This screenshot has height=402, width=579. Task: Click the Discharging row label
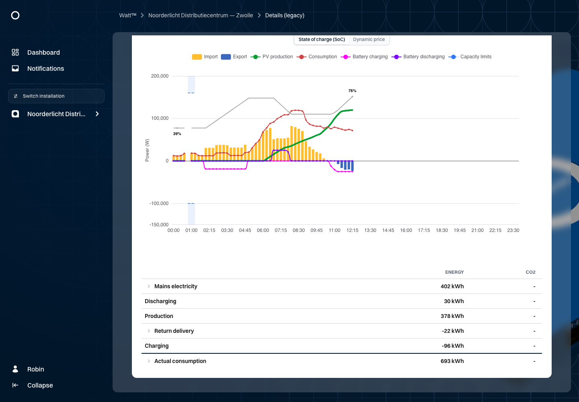[x=160, y=301]
